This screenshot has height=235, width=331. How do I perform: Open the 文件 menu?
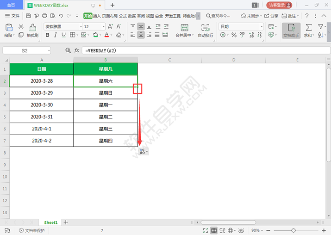point(12,16)
